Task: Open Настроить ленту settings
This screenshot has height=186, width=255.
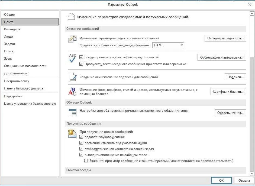Action: (30, 81)
